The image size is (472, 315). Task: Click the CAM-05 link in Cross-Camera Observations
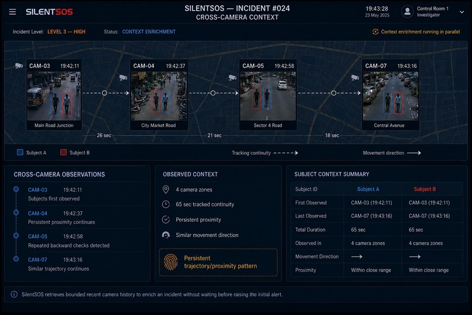coord(37,236)
